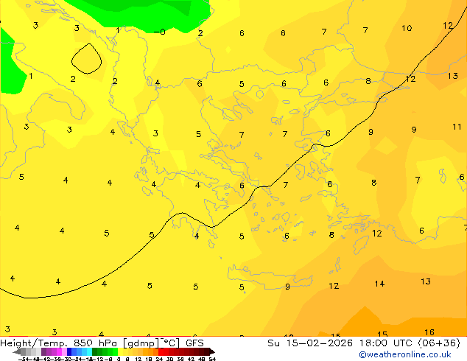The width and height of the screenshot is (467, 361).
Task: Click the '-54' label on color legend
Action: (24, 360)
